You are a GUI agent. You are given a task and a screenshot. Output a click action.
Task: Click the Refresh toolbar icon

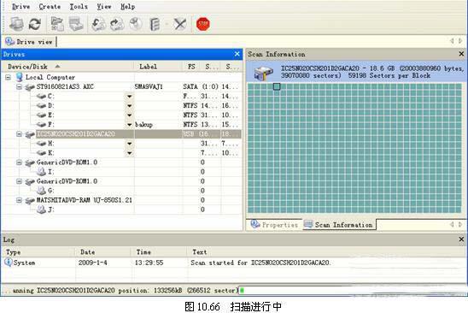tap(35, 24)
